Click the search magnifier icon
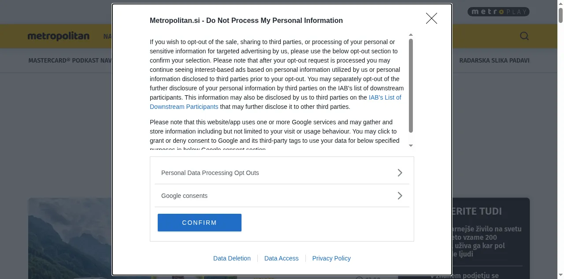Viewport: 564px width, 279px height. pyautogui.click(x=524, y=36)
